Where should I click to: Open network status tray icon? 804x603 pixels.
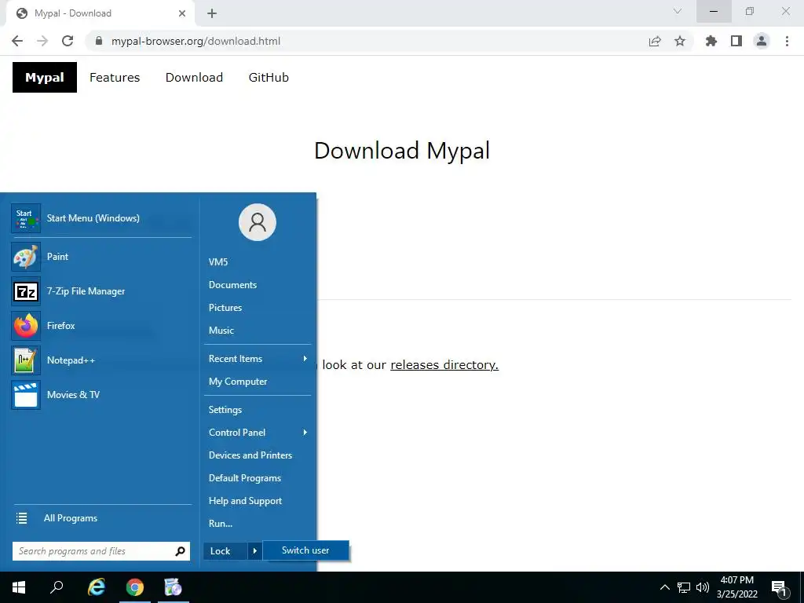[x=684, y=587]
